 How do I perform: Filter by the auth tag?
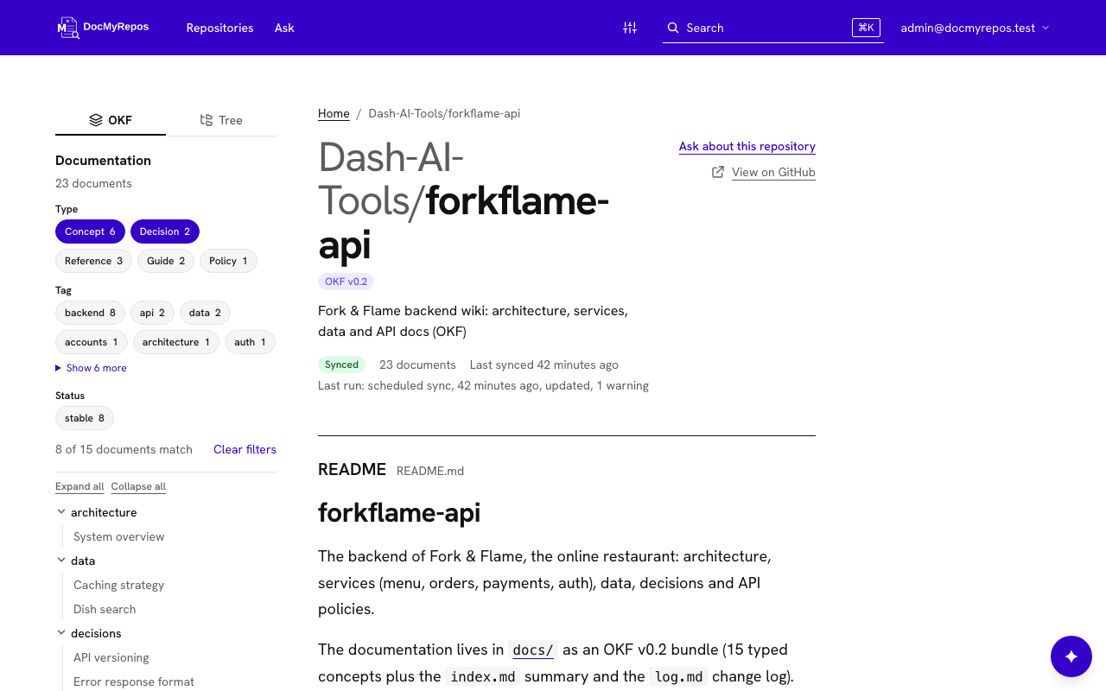pyautogui.click(x=250, y=342)
